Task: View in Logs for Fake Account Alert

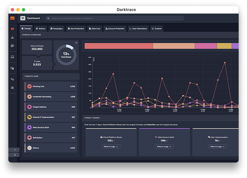Action: point(164,147)
